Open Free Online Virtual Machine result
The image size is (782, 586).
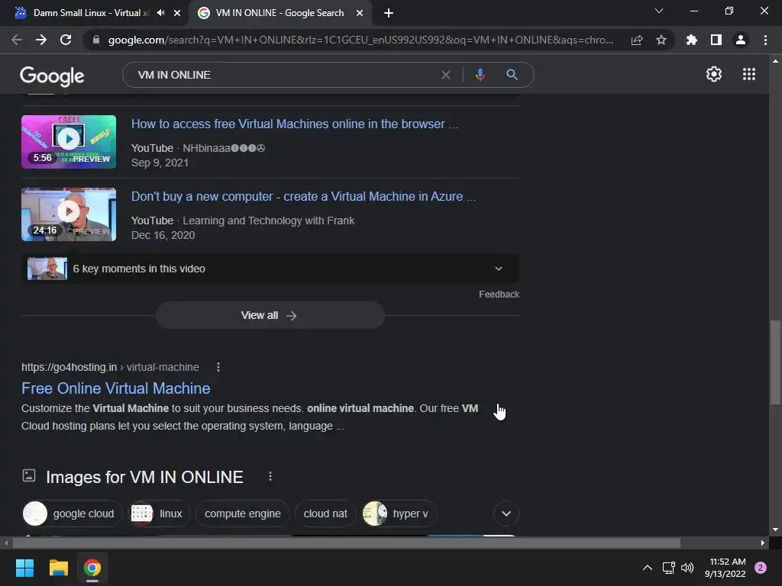point(116,388)
